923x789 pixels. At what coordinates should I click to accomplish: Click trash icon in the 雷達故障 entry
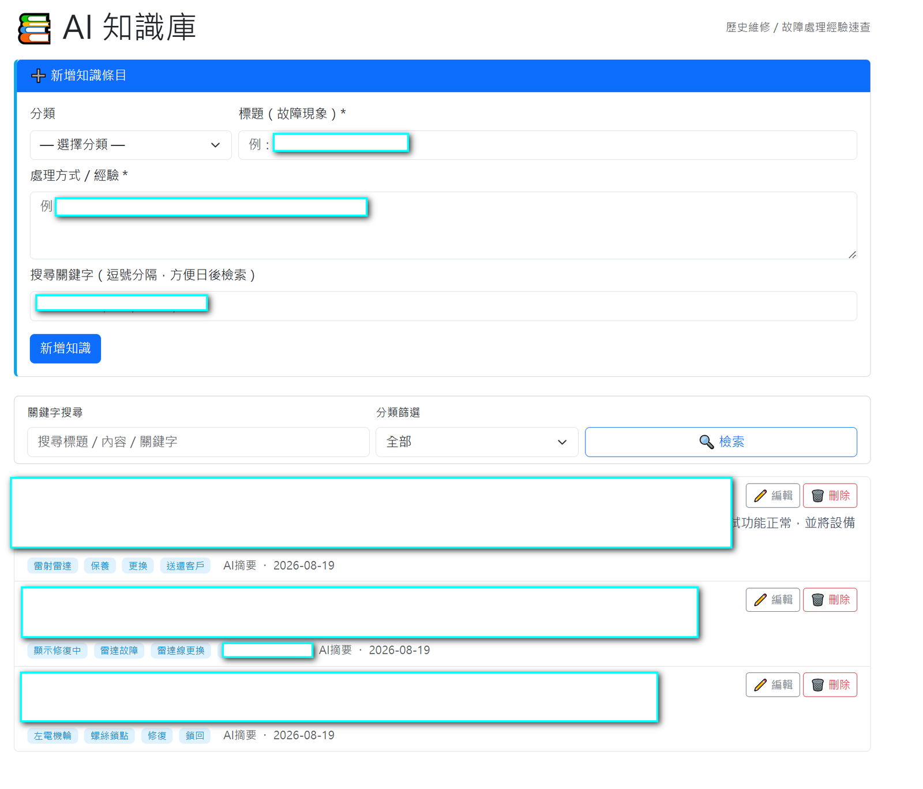(x=817, y=600)
